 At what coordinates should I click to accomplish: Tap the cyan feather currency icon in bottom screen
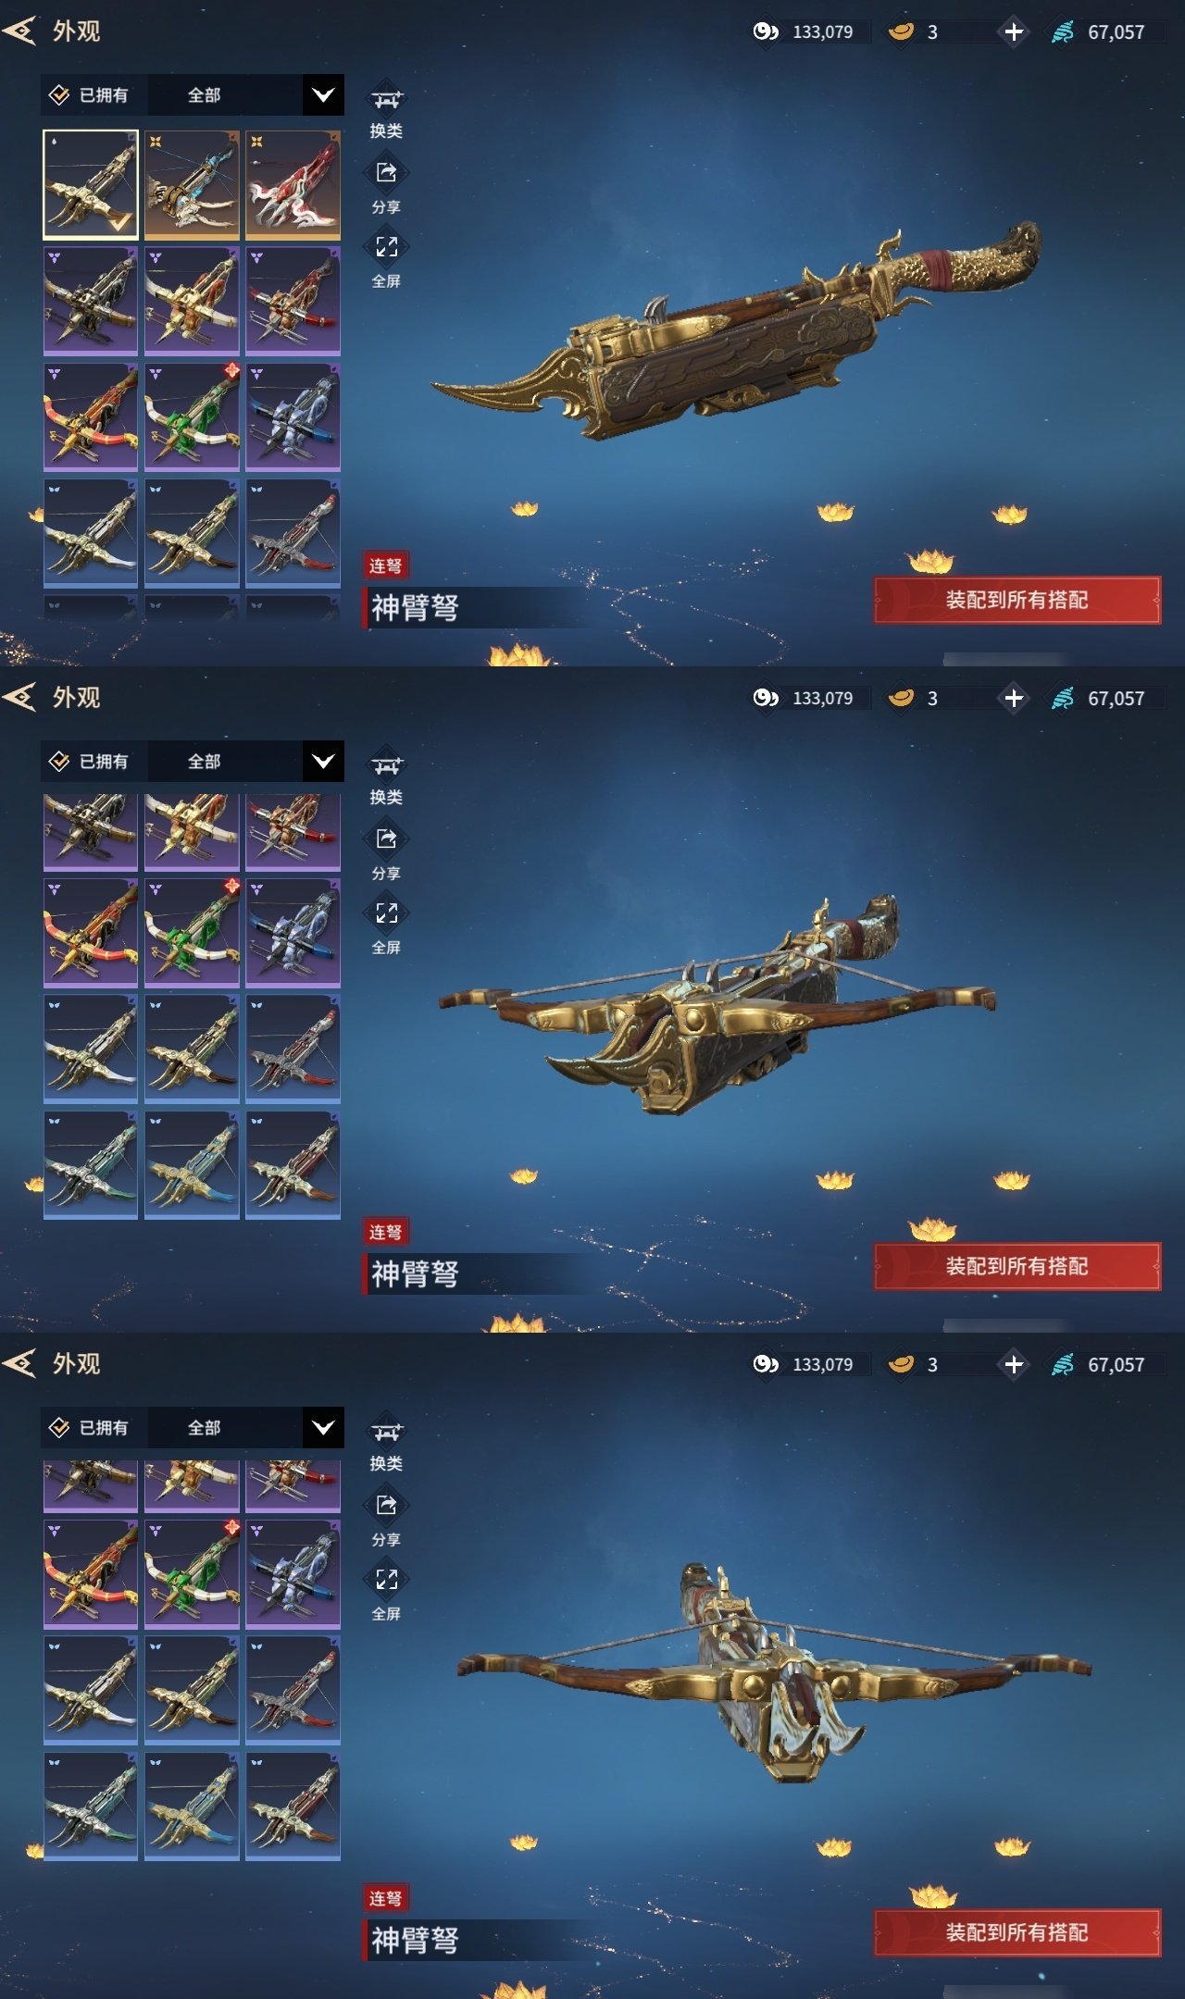[x=1063, y=1364]
